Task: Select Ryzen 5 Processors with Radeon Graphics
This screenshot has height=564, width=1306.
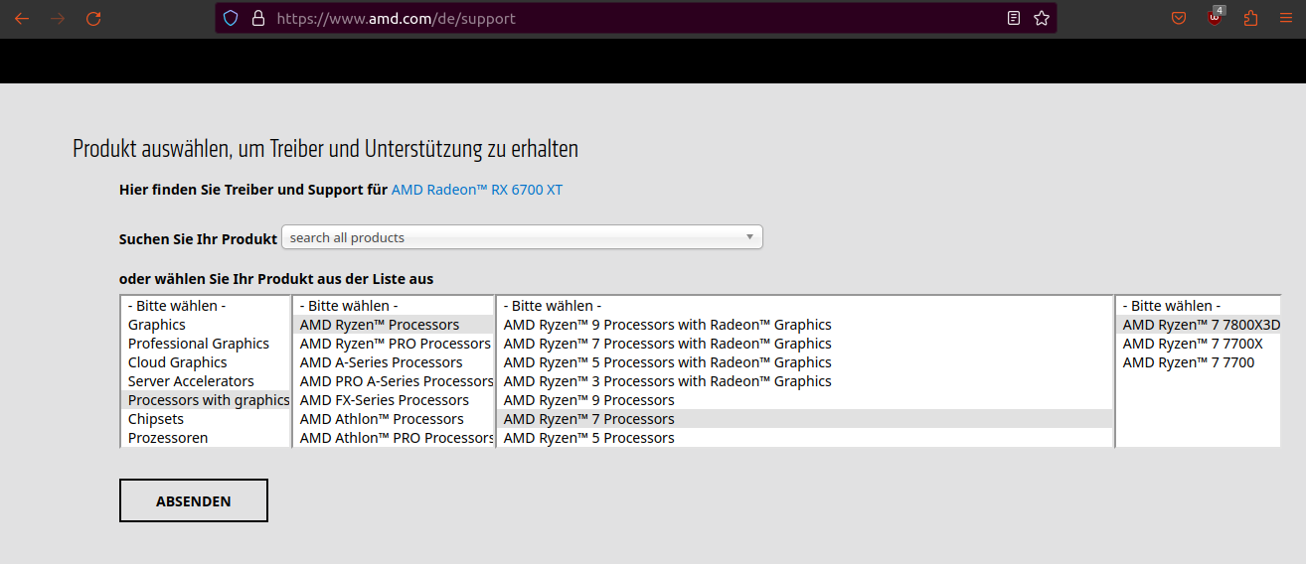Action: tap(805, 362)
